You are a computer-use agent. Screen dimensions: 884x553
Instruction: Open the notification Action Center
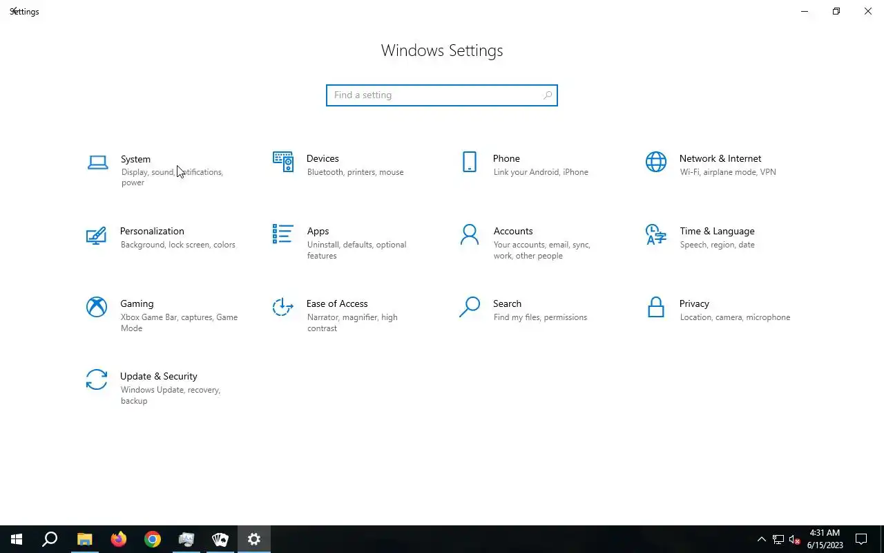[861, 539]
